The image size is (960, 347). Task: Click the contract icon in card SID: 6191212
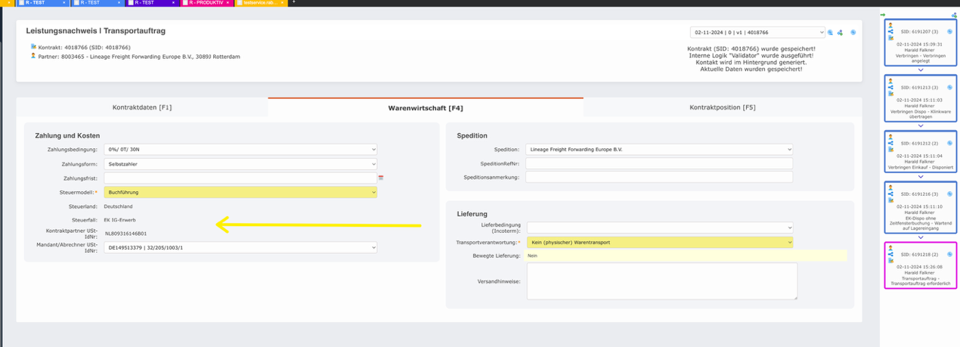(x=890, y=148)
